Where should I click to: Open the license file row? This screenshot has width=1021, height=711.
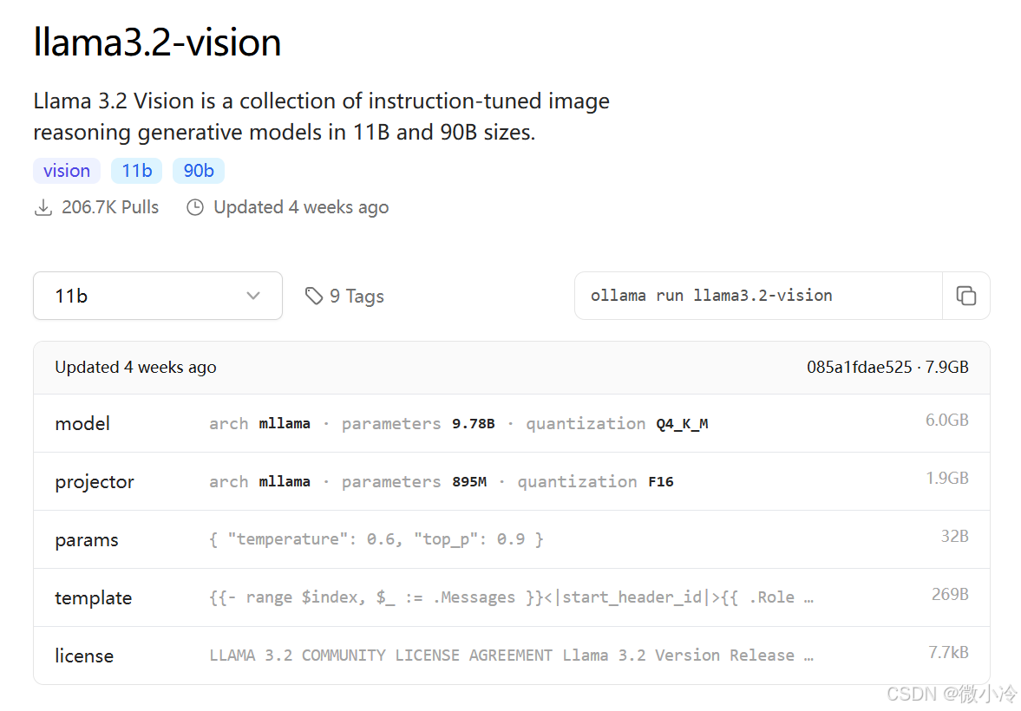84,656
